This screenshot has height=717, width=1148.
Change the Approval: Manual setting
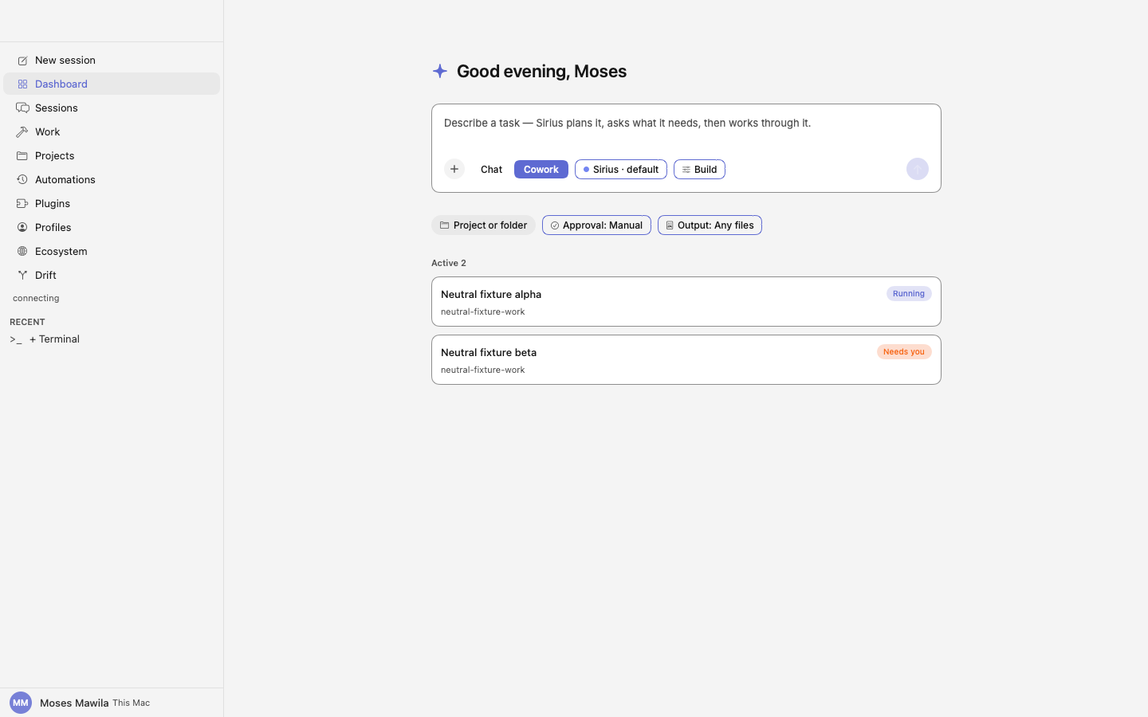tap(596, 225)
